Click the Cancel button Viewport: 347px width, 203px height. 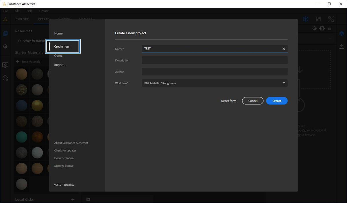pyautogui.click(x=253, y=101)
